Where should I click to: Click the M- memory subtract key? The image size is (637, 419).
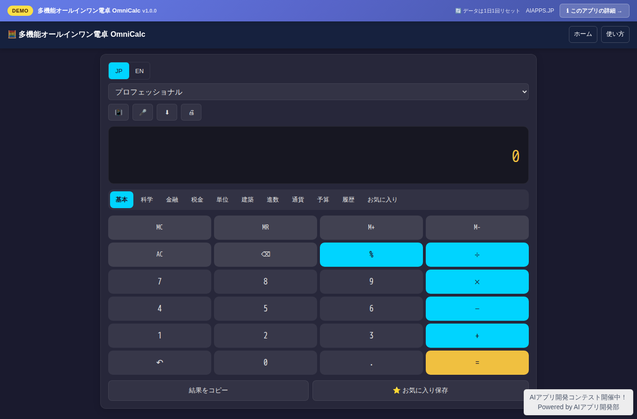pos(477,228)
